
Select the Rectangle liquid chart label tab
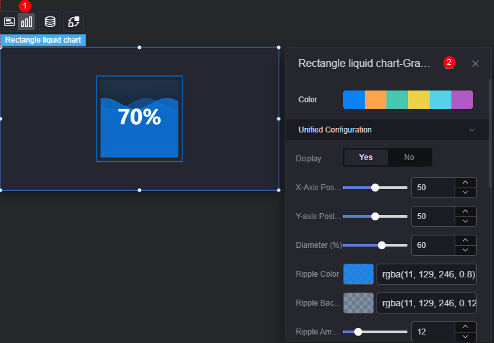(43, 40)
